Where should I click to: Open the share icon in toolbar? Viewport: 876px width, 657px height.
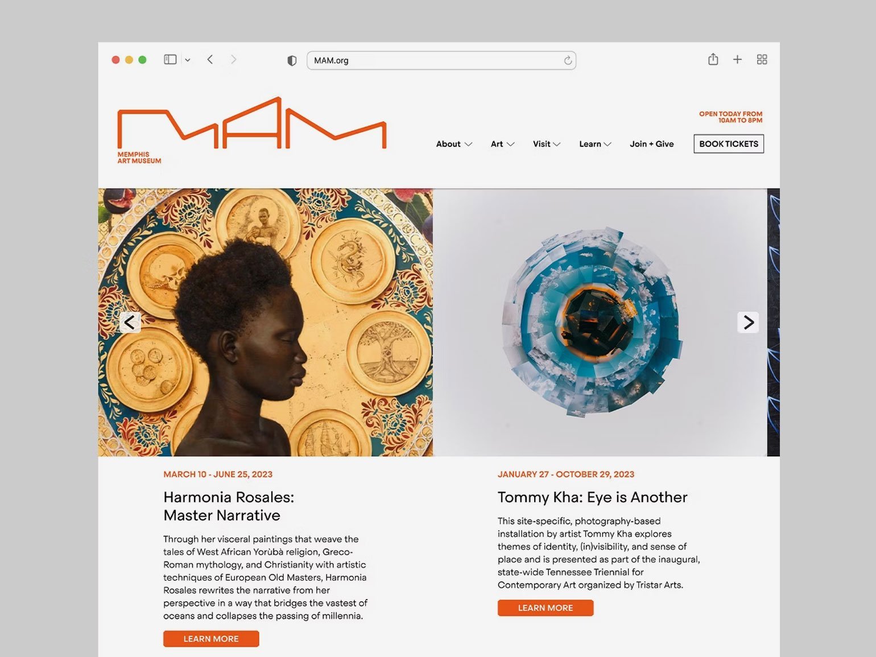[713, 59]
